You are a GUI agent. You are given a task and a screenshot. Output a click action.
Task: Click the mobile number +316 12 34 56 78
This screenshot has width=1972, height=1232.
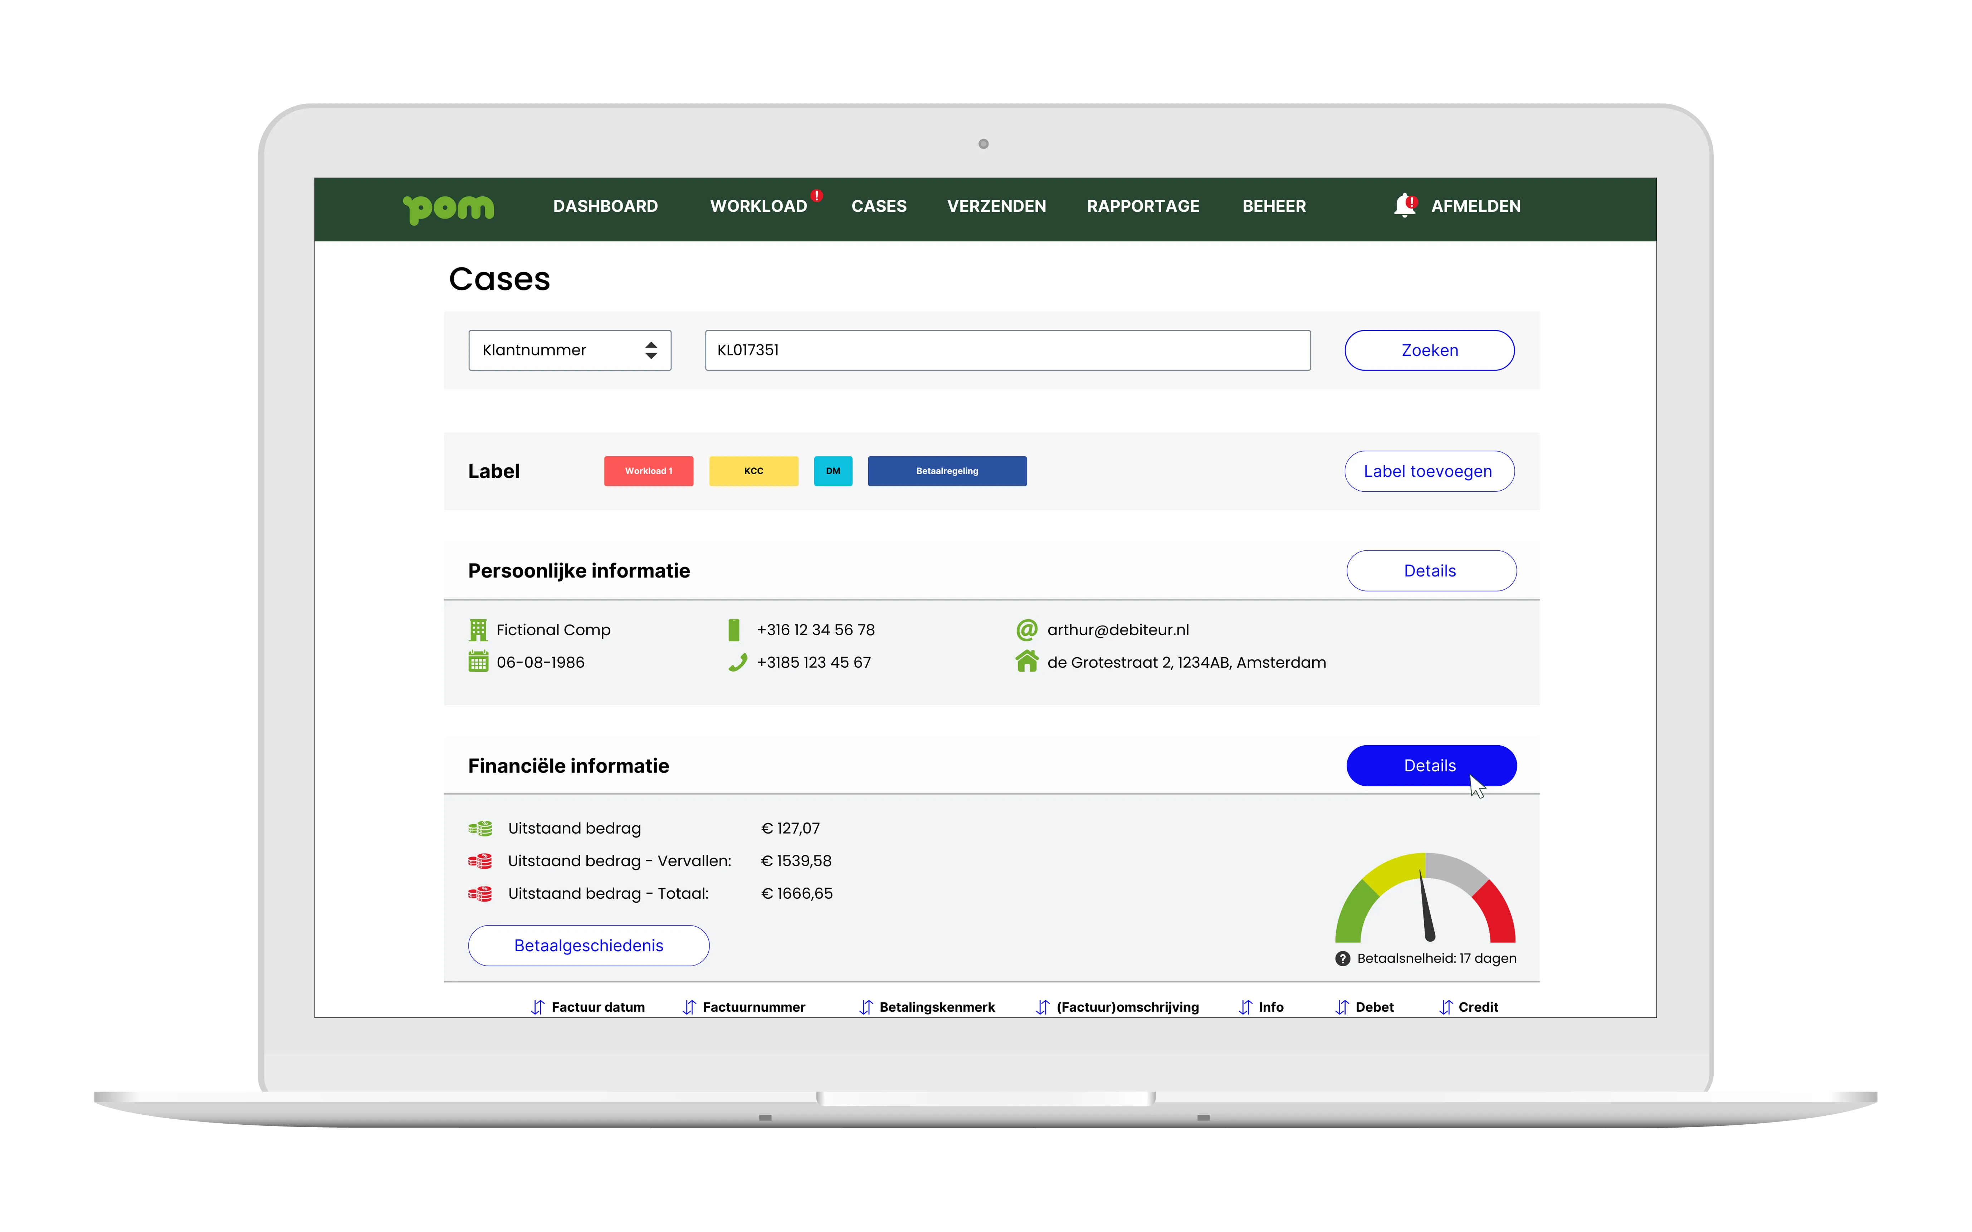pyautogui.click(x=816, y=630)
